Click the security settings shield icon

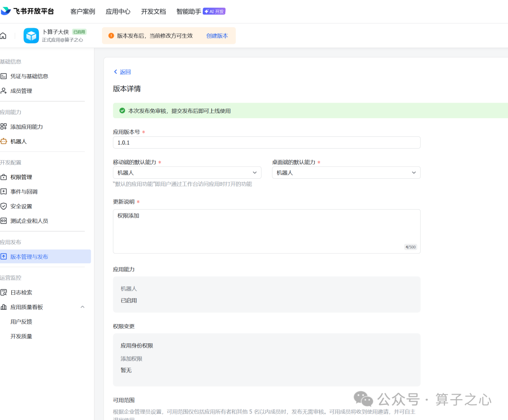[4, 206]
